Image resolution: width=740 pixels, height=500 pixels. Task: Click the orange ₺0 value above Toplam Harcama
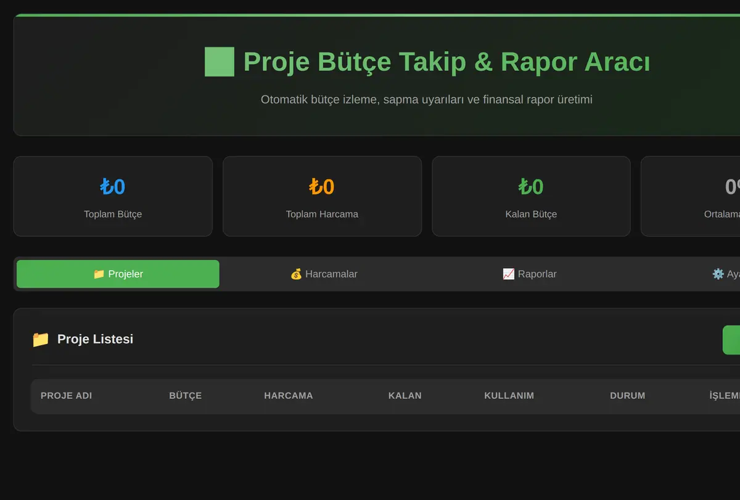tap(322, 187)
